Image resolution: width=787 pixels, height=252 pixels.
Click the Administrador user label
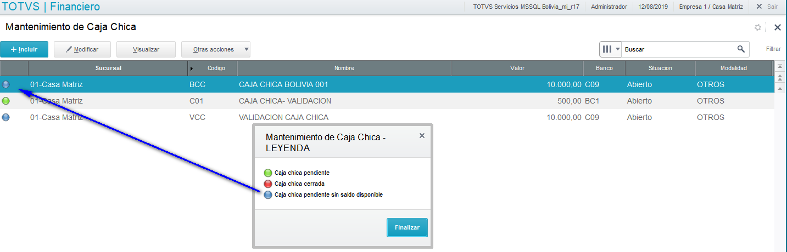[x=609, y=7]
